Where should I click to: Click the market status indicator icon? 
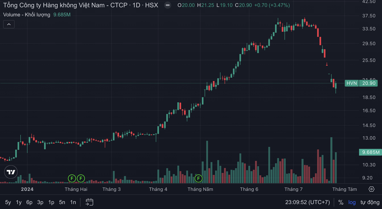click(167, 5)
